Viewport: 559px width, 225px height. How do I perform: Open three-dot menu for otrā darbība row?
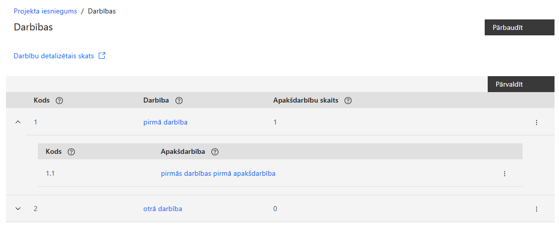pyautogui.click(x=537, y=209)
